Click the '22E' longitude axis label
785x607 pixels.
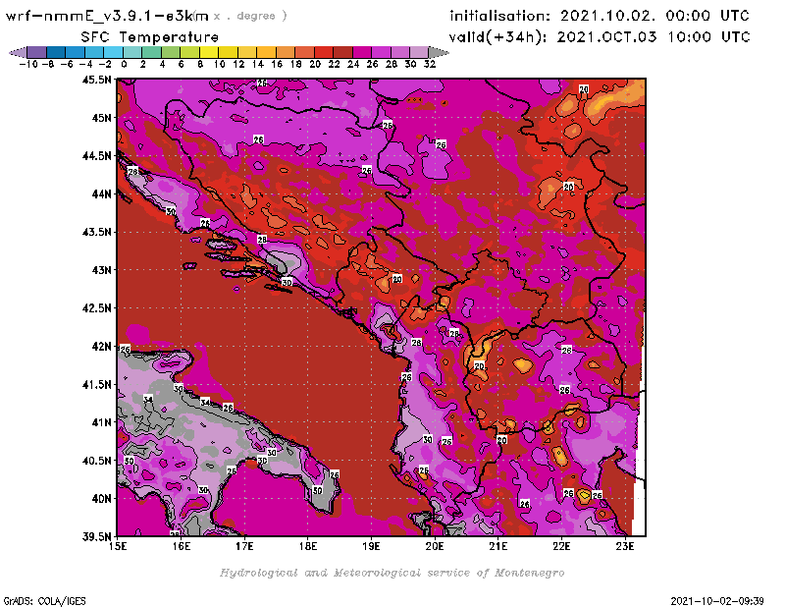pos(561,547)
